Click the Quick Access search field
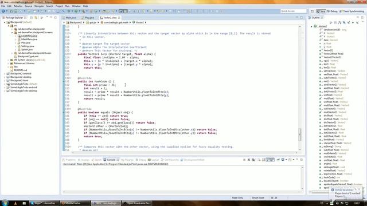 [x=293, y=11]
